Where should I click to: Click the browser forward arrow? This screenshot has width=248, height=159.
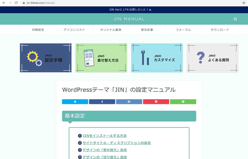(x=10, y=3)
